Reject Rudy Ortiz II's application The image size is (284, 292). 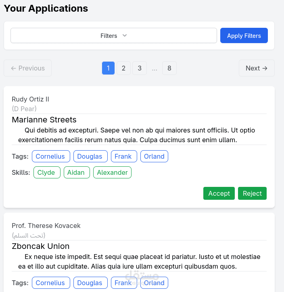(252, 193)
